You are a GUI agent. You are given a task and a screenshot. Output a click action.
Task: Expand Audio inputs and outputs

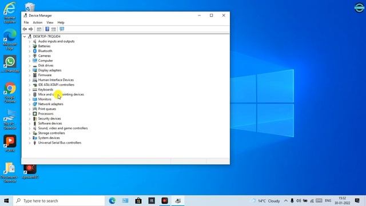[x=30, y=41]
